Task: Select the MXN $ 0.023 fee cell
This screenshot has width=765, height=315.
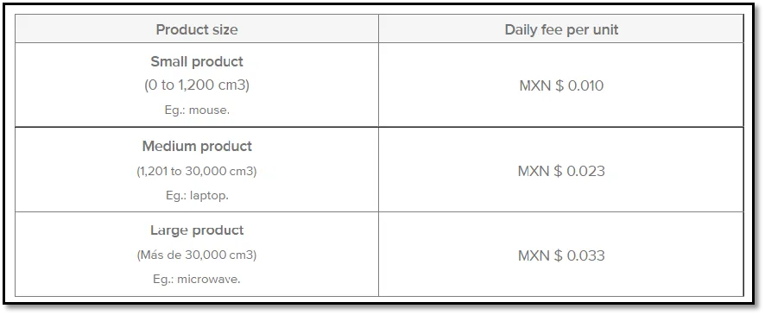Action: tap(561, 171)
